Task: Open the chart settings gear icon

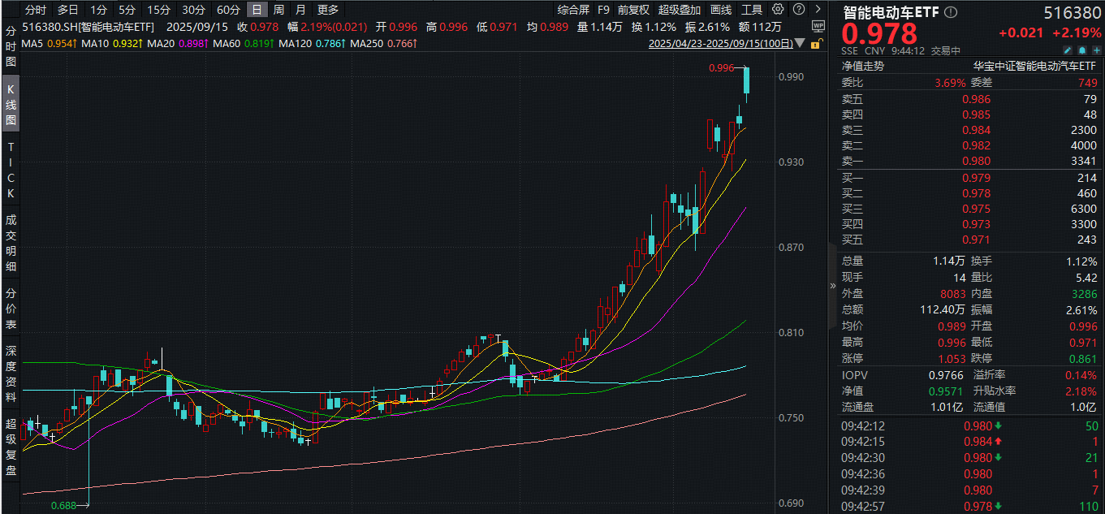Action: click(778, 10)
